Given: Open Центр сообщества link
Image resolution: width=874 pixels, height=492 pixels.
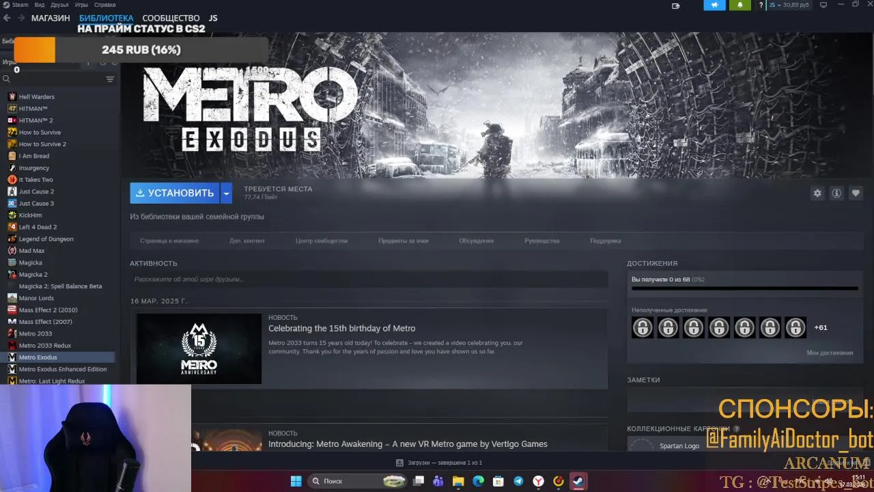Looking at the screenshot, I should (322, 241).
